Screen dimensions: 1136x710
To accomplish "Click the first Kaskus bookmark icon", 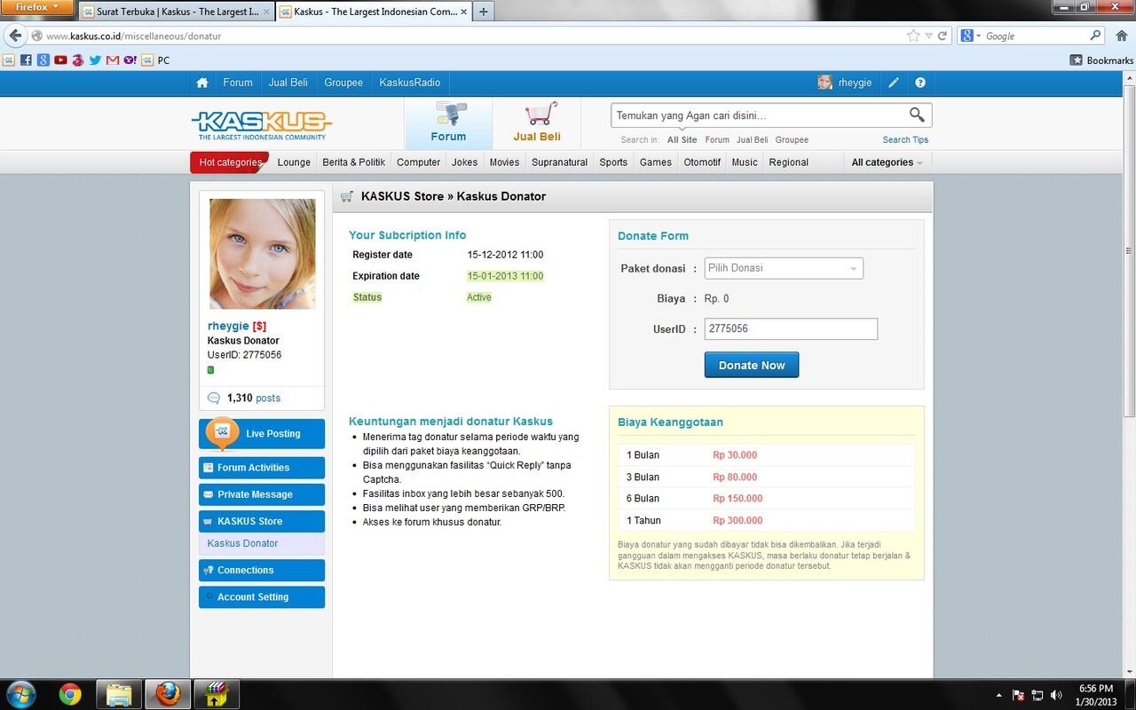I will 9,60.
